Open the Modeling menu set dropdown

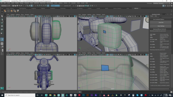pos(5,6)
